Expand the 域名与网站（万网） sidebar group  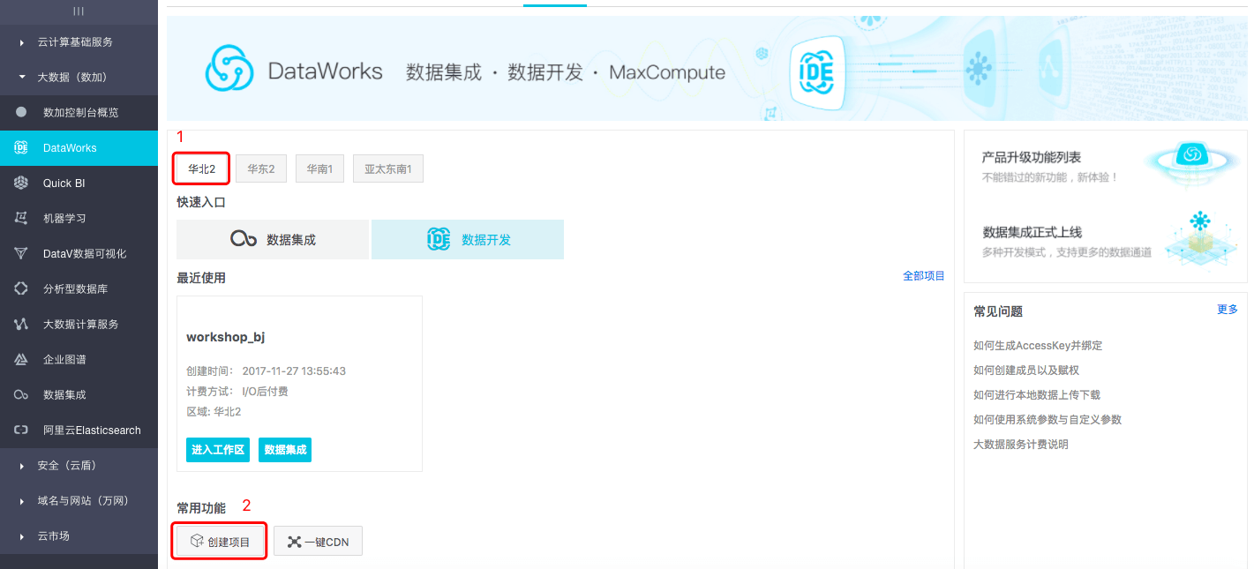click(79, 500)
